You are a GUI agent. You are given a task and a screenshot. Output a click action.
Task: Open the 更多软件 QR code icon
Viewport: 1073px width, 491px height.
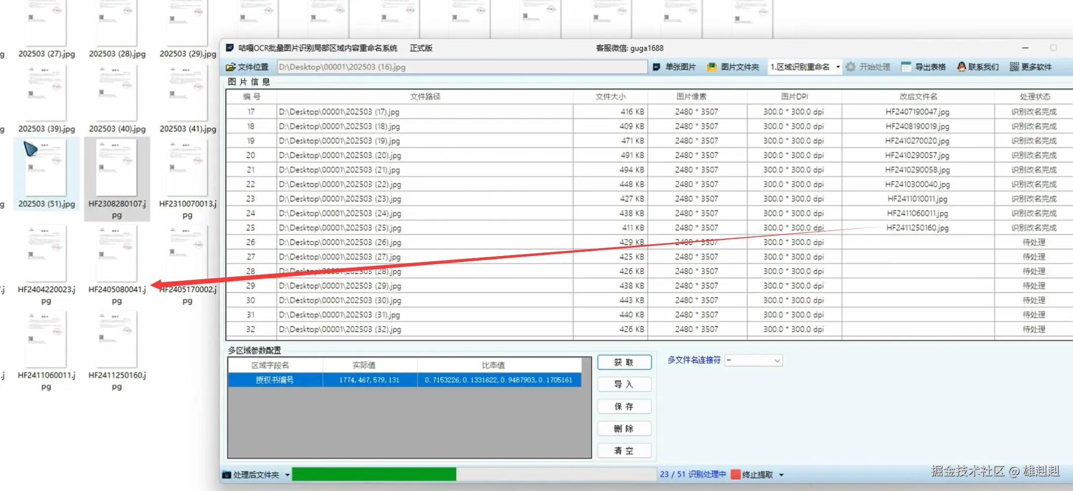click(1014, 67)
